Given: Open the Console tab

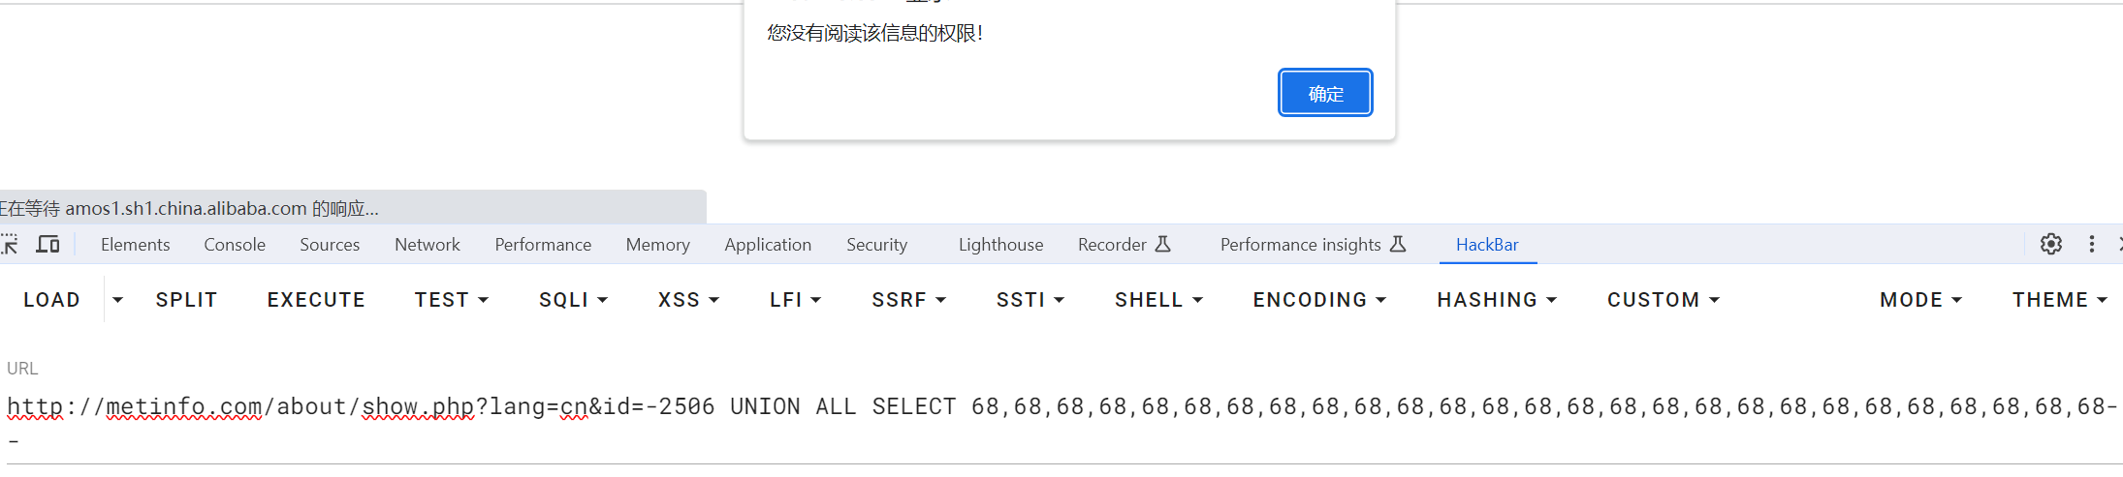Looking at the screenshot, I should [x=235, y=245].
